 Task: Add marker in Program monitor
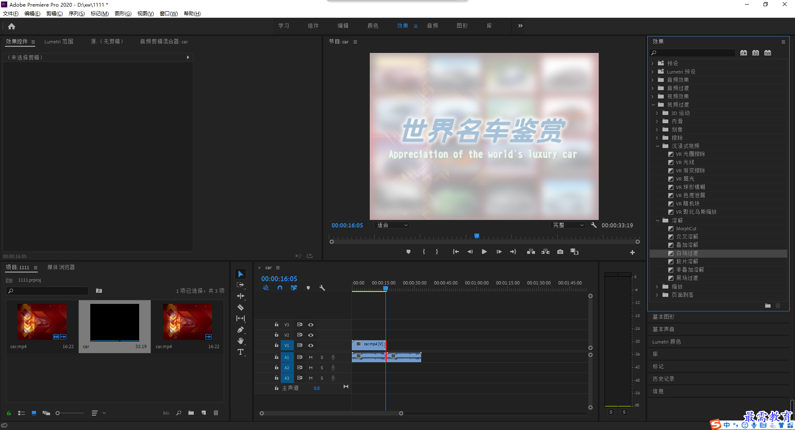[408, 252]
